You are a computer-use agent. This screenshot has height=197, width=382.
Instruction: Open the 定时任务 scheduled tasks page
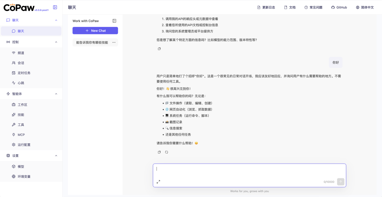(x=31, y=73)
